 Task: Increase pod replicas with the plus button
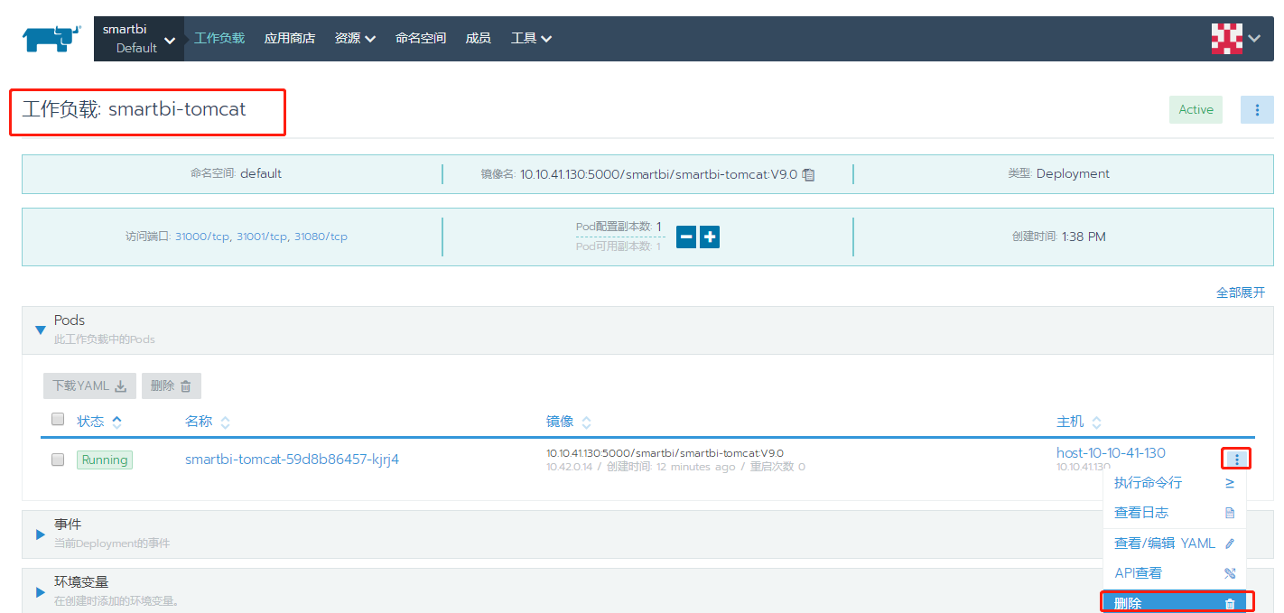[710, 237]
